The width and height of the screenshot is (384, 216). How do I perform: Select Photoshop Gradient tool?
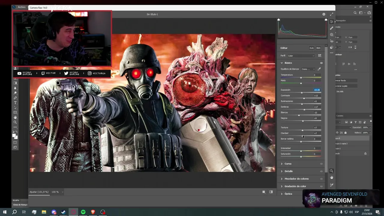[x=15, y=83]
